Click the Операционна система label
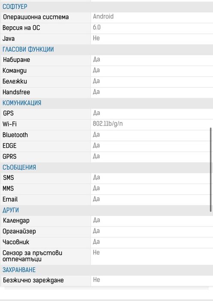The height and width of the screenshot is (301, 213). 36,17
